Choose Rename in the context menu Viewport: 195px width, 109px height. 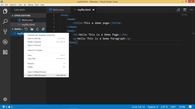coord(46,64)
